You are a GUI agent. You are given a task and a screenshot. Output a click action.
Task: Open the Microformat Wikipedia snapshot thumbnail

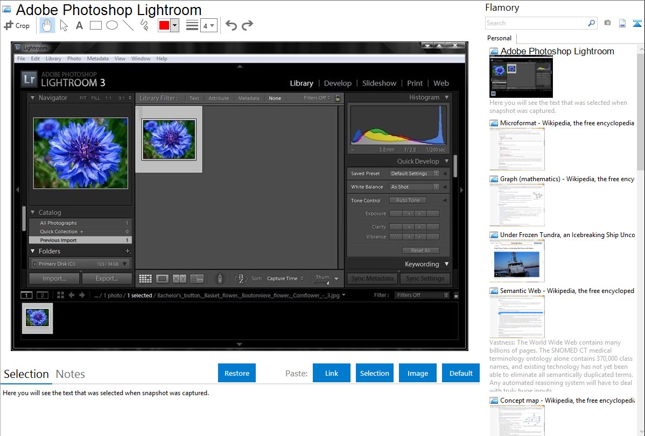coord(517,149)
